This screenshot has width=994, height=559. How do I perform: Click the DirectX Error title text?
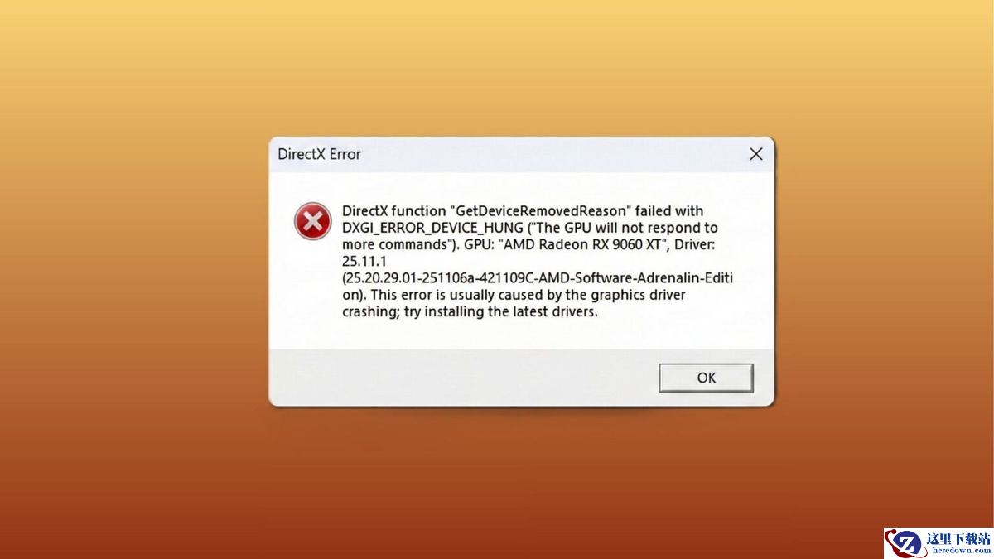pyautogui.click(x=319, y=154)
